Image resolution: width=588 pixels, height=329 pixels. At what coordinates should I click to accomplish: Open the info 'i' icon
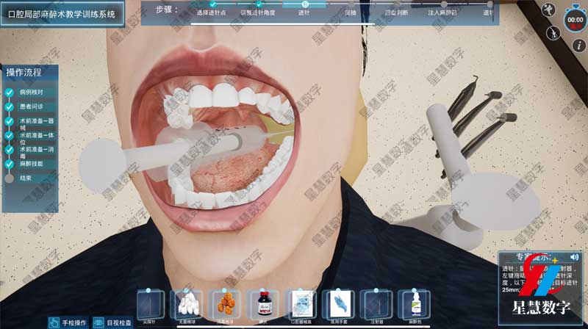tap(579, 46)
